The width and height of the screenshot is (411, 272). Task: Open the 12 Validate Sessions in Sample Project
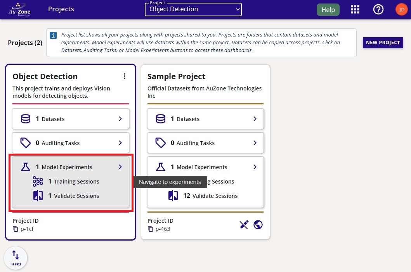tap(210, 196)
